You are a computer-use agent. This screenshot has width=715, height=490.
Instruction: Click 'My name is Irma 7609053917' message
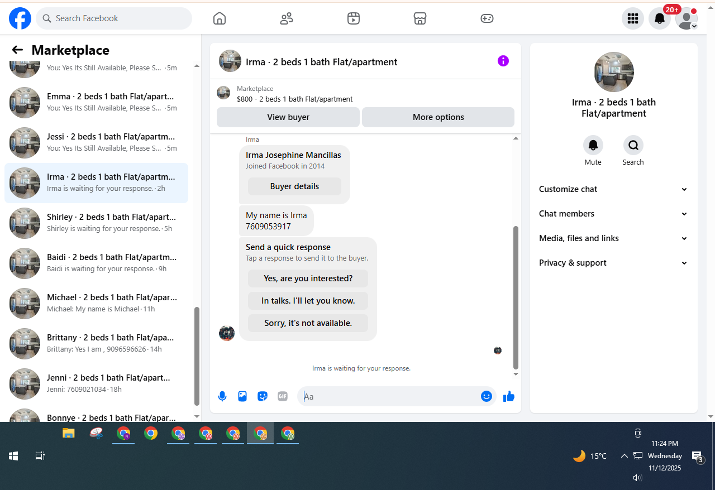pyautogui.click(x=277, y=221)
